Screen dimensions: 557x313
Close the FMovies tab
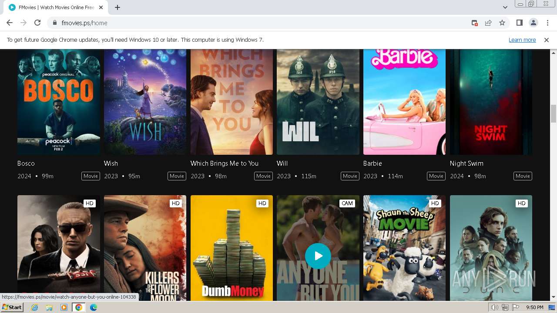coord(101,7)
